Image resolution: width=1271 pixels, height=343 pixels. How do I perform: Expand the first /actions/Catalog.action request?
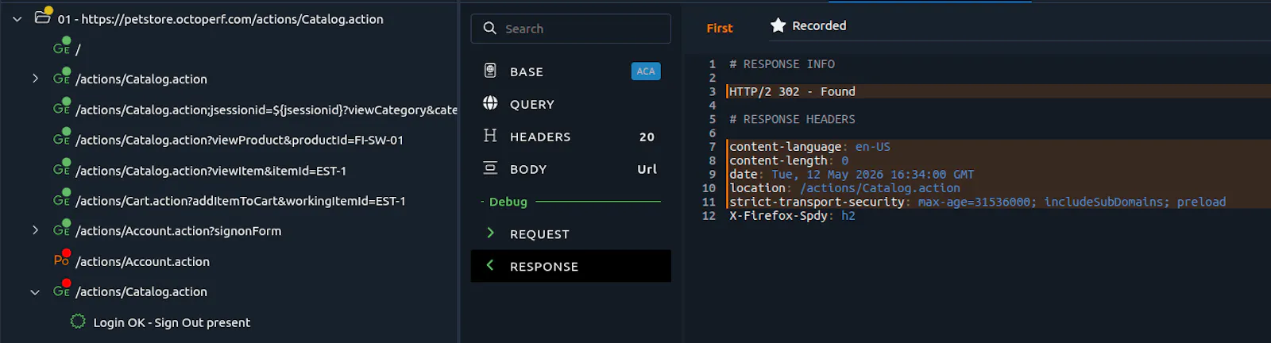pyautogui.click(x=35, y=79)
